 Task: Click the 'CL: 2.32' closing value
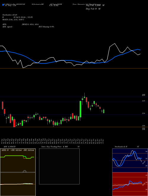(x=54, y=5)
